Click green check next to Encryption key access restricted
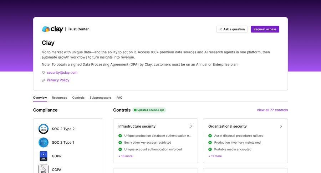 point(120,142)
